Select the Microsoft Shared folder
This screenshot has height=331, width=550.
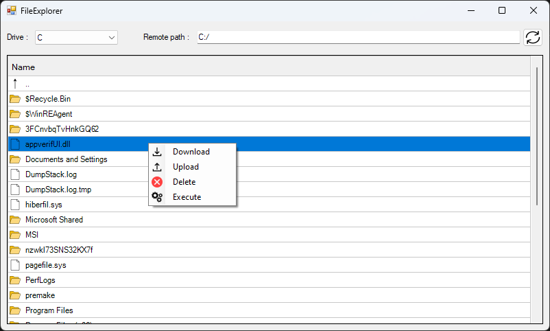tap(53, 220)
